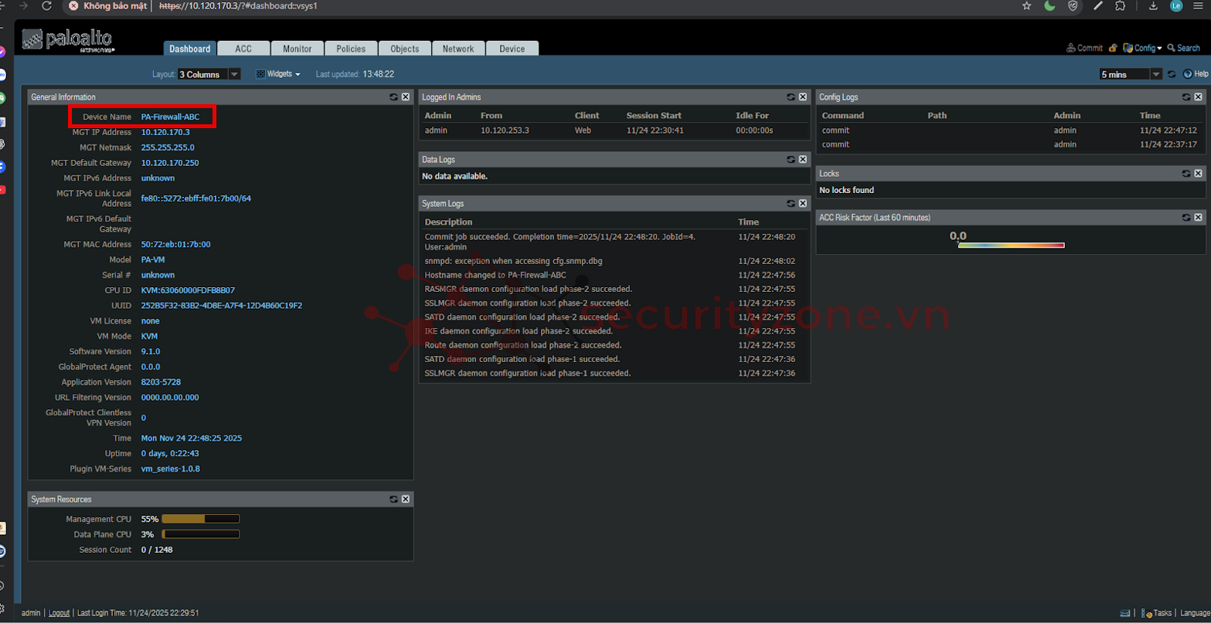Click the dashboard refresh icon beside 5 mins
The width and height of the screenshot is (1211, 623).
pos(1172,74)
